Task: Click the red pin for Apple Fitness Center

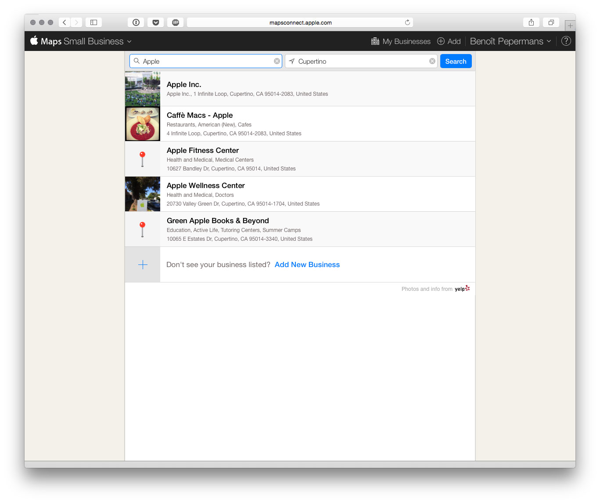Action: (x=142, y=159)
